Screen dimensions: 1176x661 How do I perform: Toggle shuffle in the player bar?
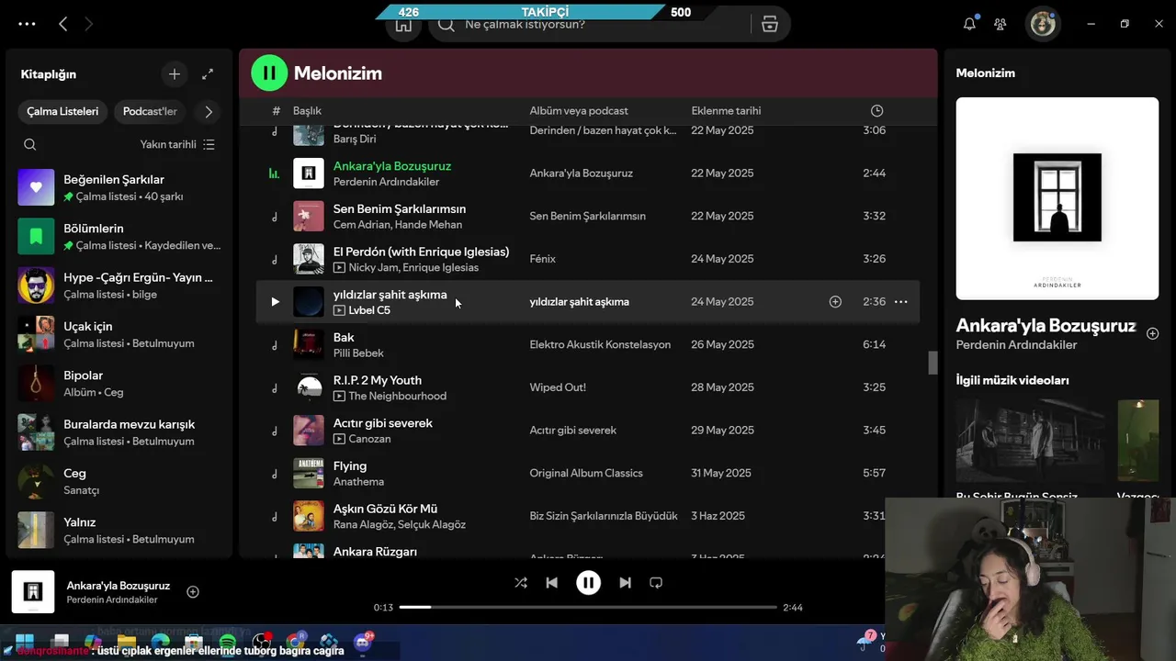521,583
